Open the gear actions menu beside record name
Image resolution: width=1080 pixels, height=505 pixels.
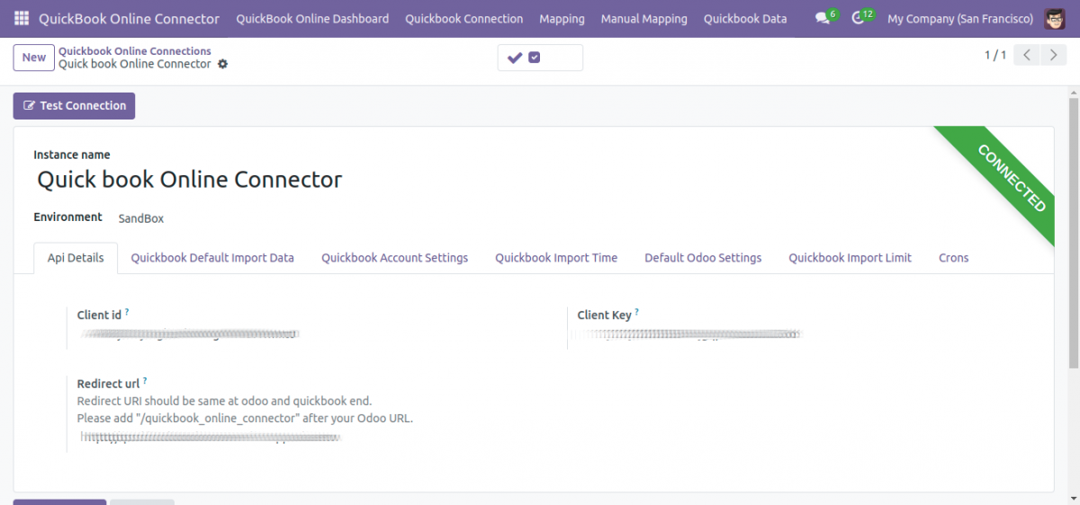(x=223, y=65)
